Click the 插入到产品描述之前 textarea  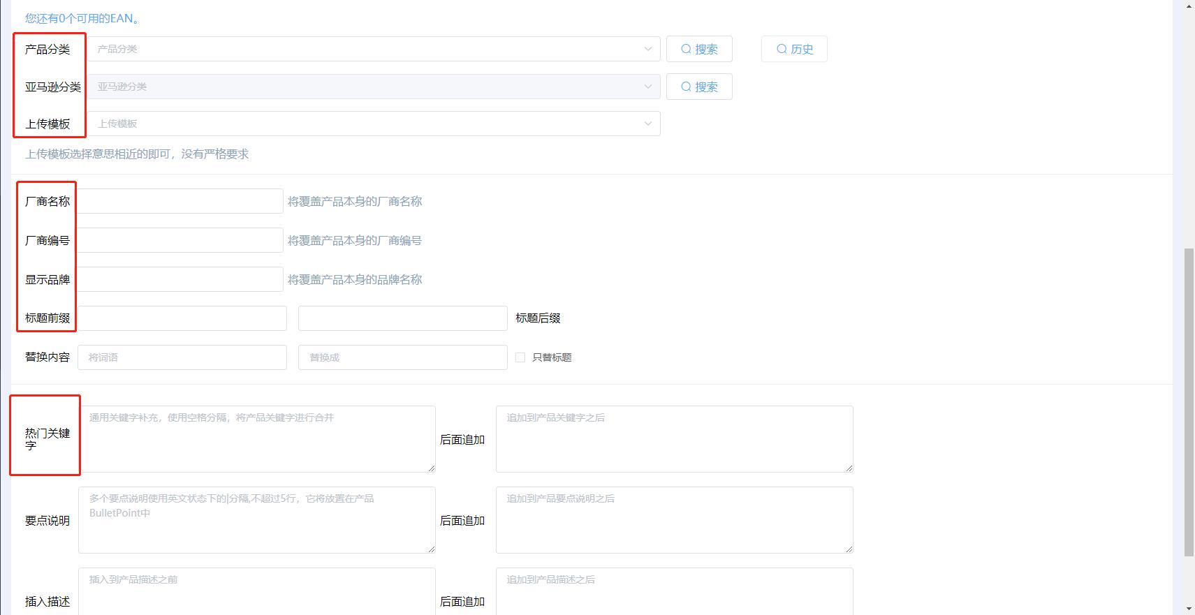[256, 592]
